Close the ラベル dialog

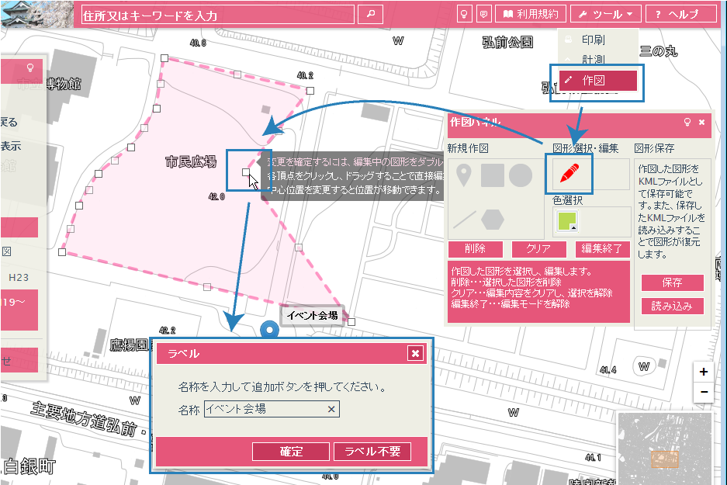pyautogui.click(x=416, y=354)
